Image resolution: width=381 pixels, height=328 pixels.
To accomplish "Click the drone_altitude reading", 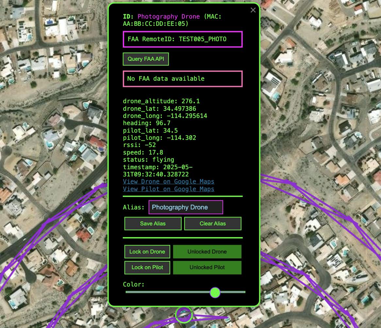I will coord(161,102).
